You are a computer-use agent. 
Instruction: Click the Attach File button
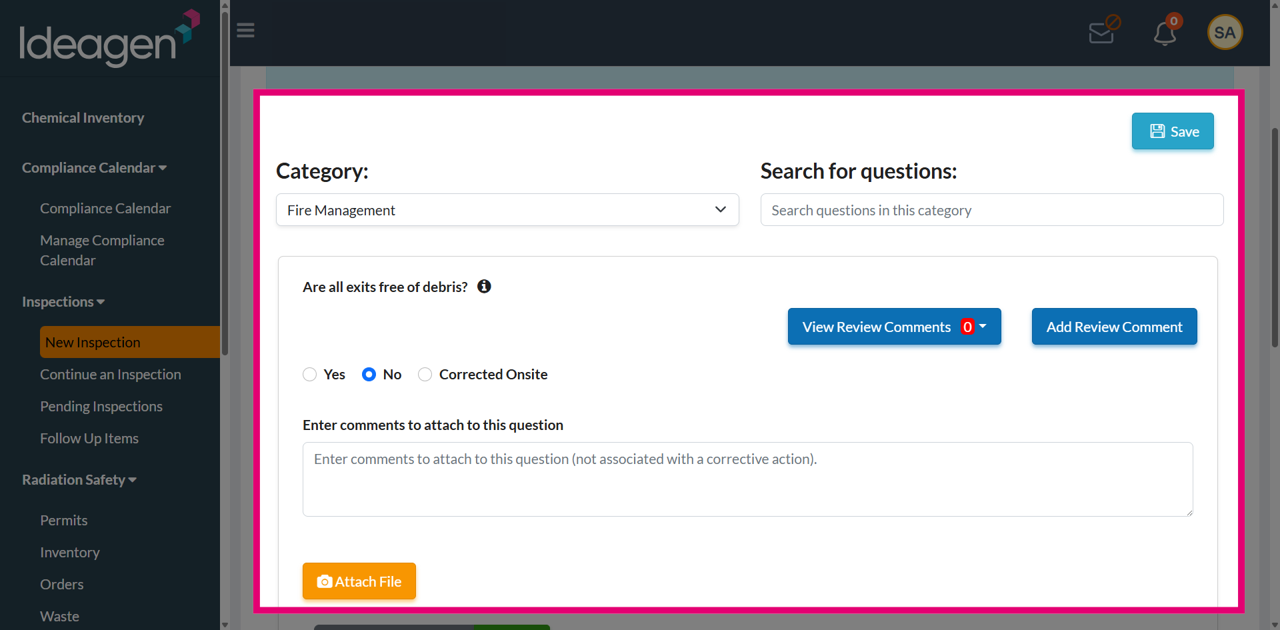click(359, 581)
